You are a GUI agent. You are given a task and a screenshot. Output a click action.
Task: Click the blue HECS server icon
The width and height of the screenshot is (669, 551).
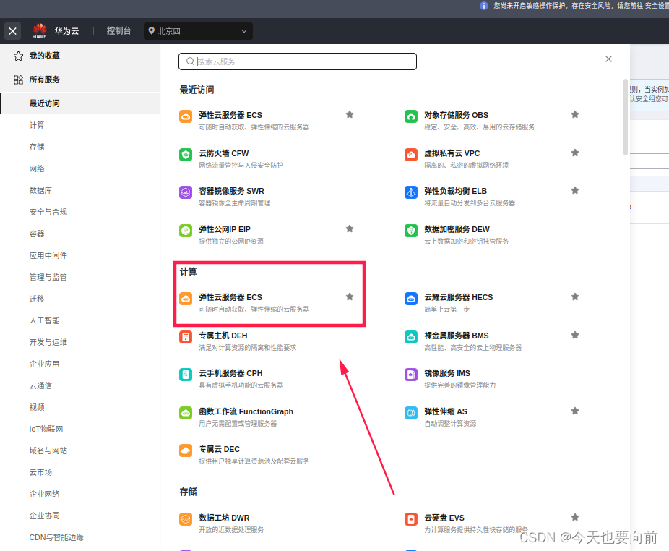tap(411, 299)
